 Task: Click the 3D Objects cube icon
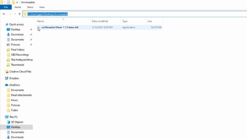pos(8,122)
